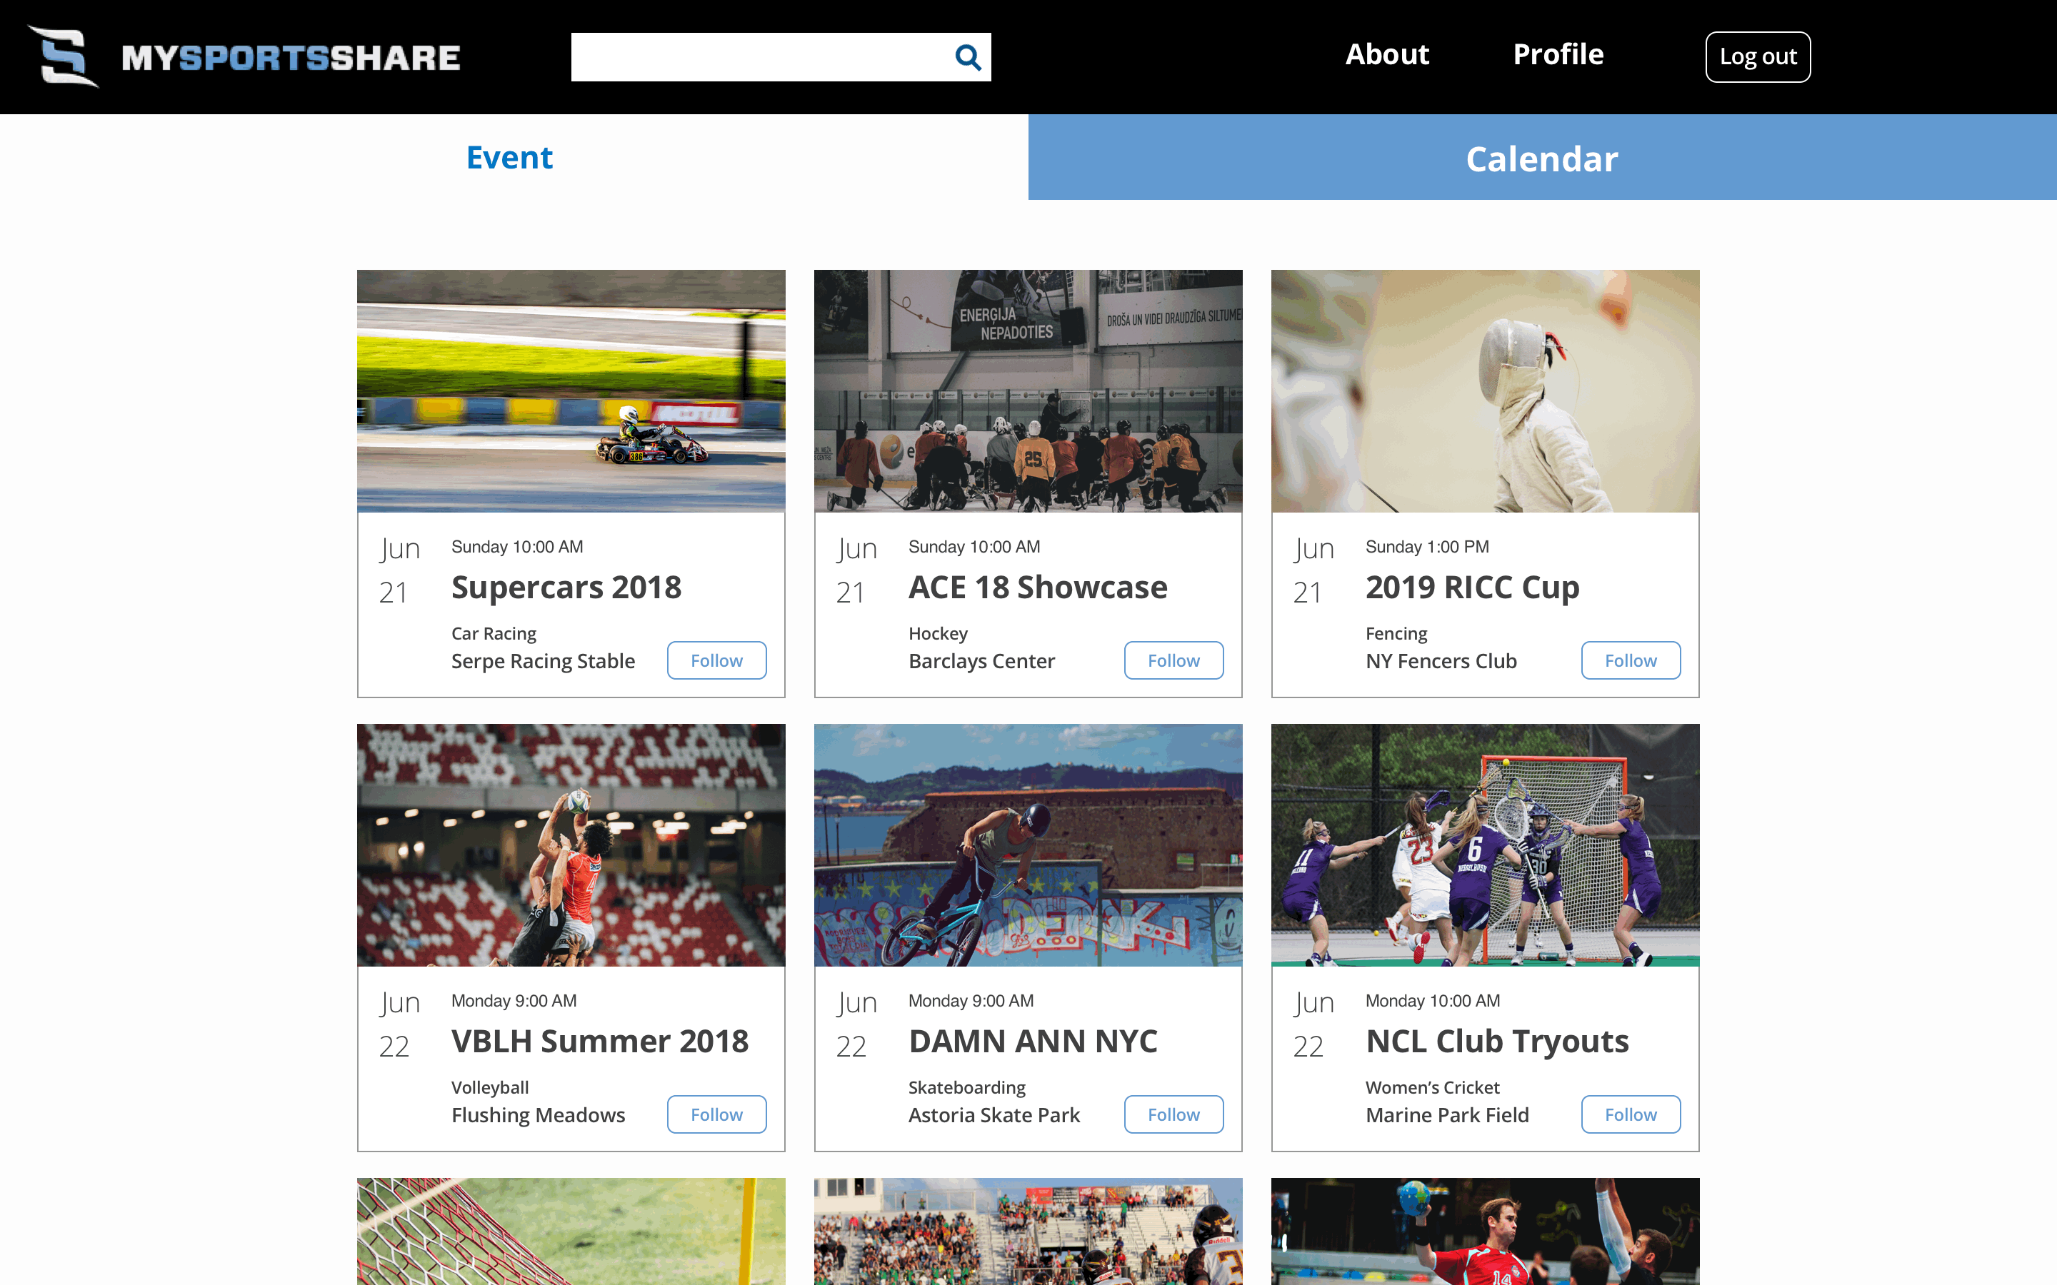Click the search magnifier icon
This screenshot has height=1285, width=2057.
[967, 57]
